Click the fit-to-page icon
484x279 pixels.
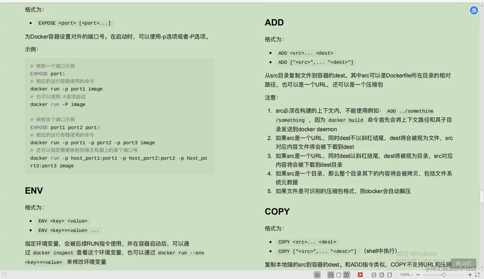point(382,275)
